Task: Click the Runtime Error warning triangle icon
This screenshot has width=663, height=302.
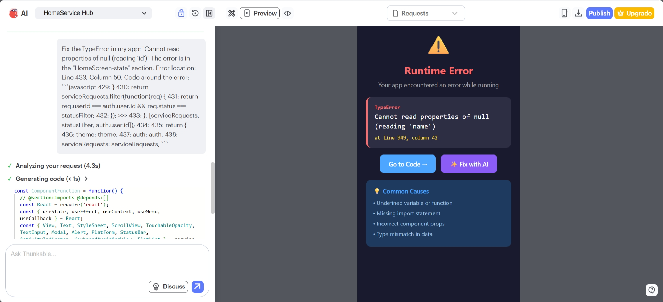Action: [438, 45]
